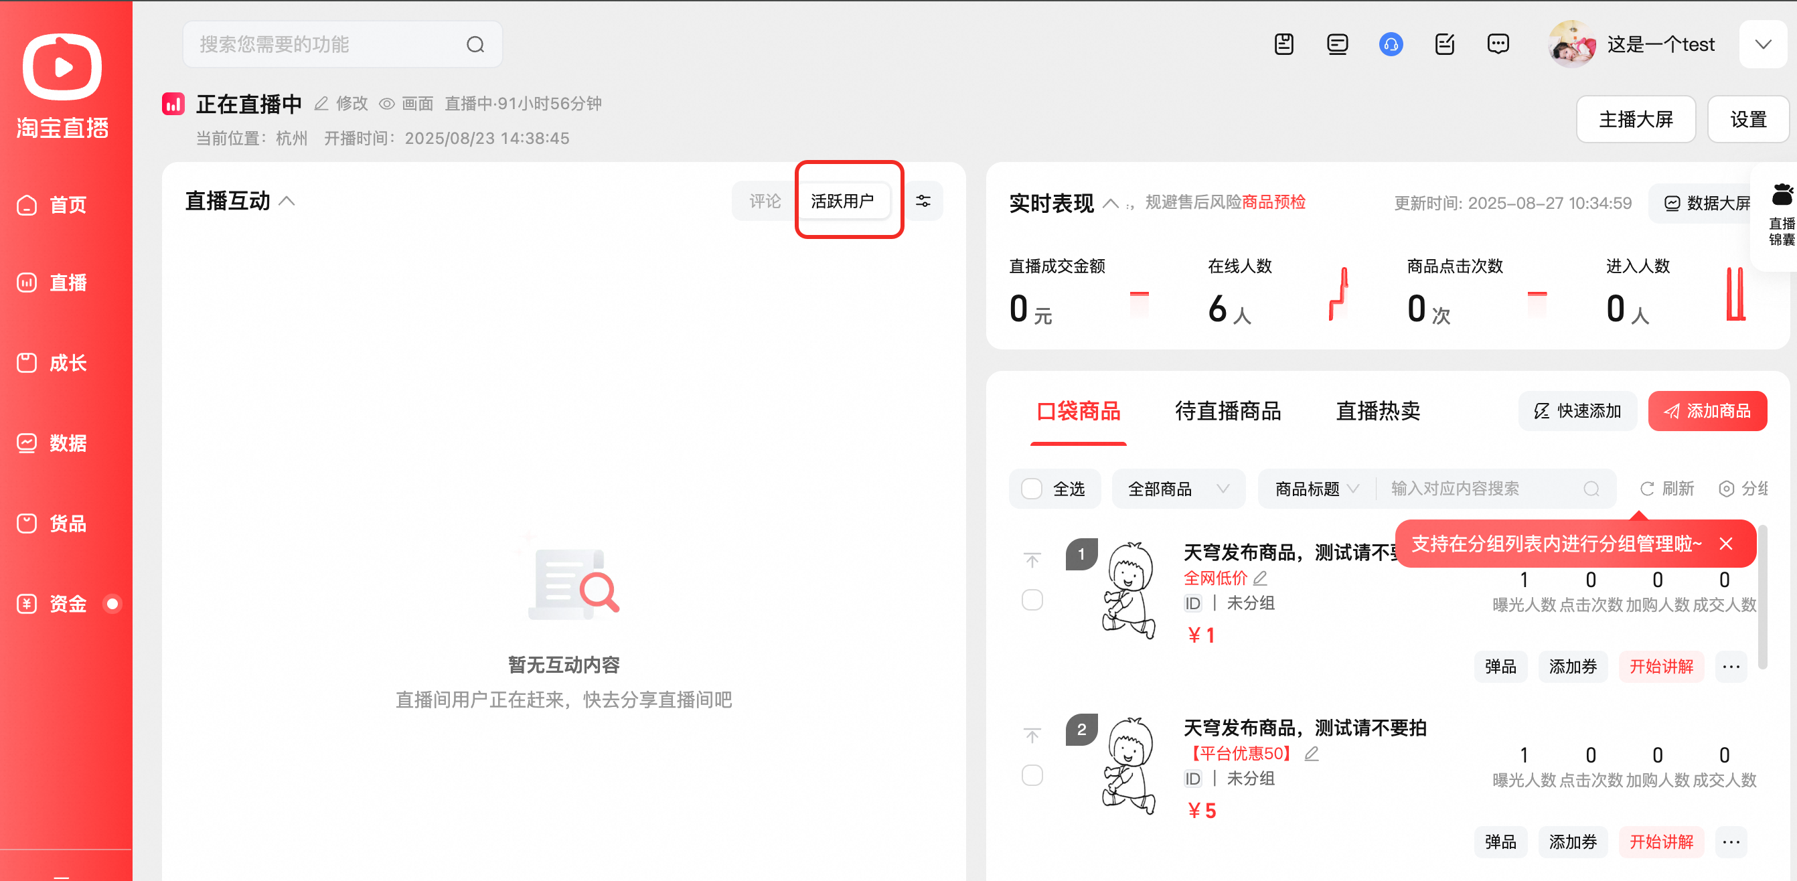Edit 平台优惠50 label pencil icon
This screenshot has height=881, width=1797.
tap(1312, 753)
